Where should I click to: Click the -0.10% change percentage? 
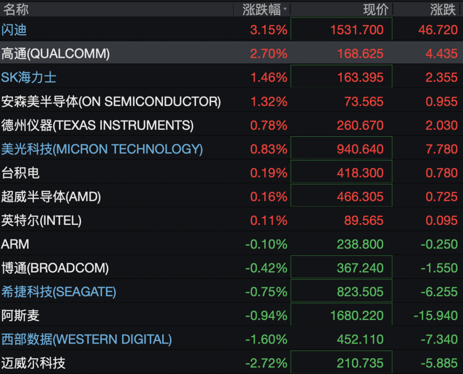(x=266, y=244)
